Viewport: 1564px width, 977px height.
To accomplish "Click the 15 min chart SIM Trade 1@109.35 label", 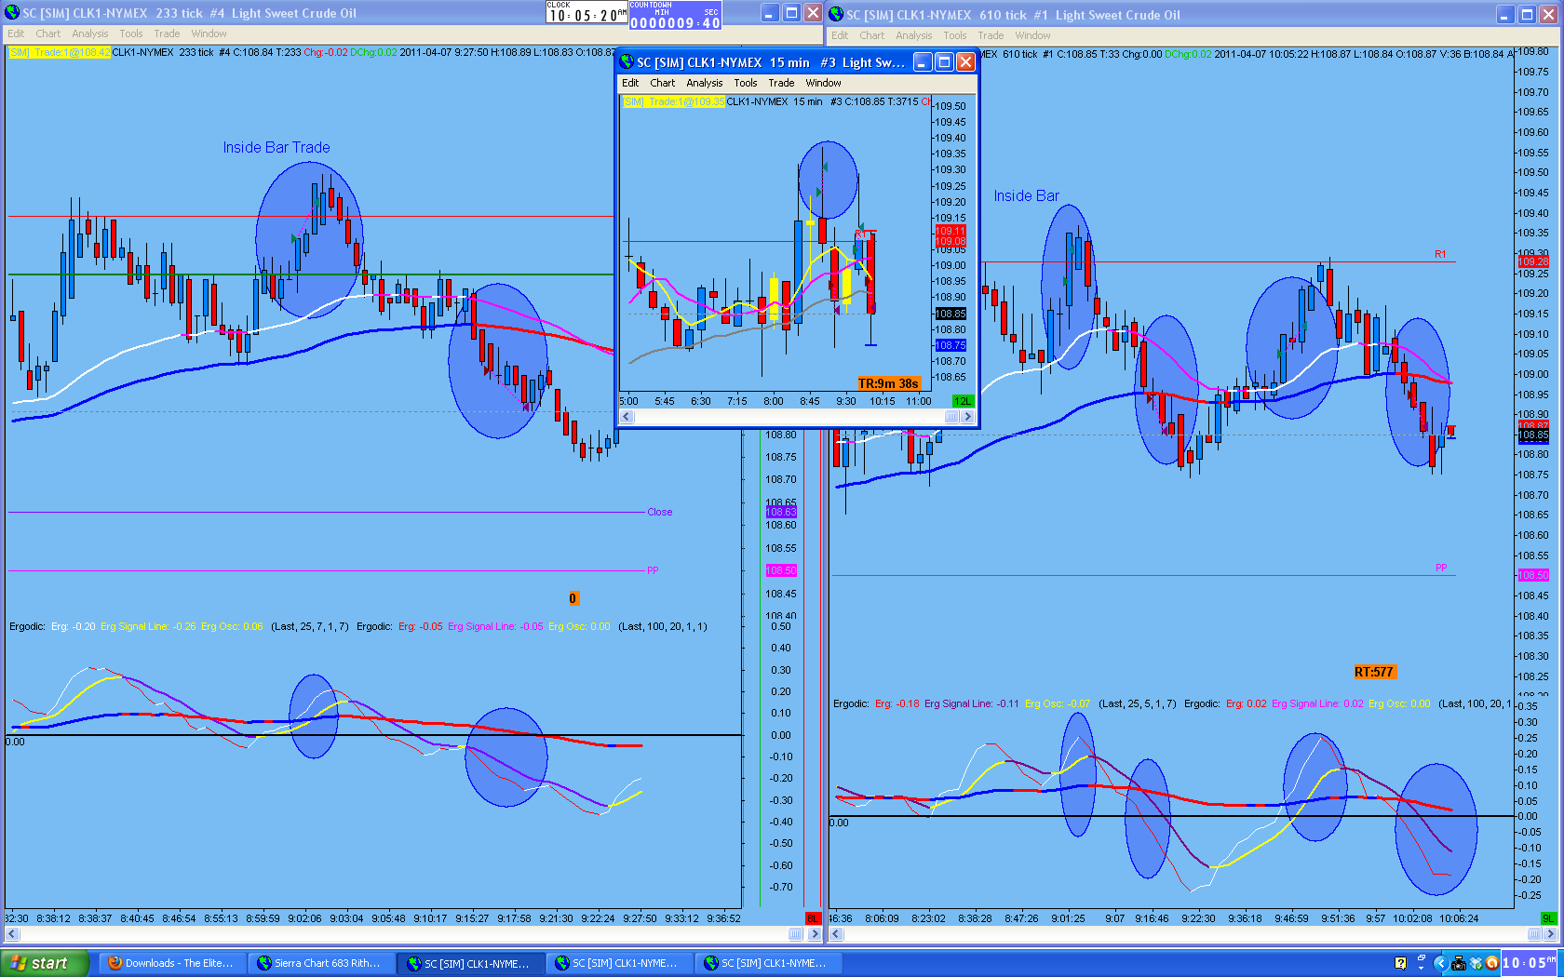I will click(x=674, y=101).
